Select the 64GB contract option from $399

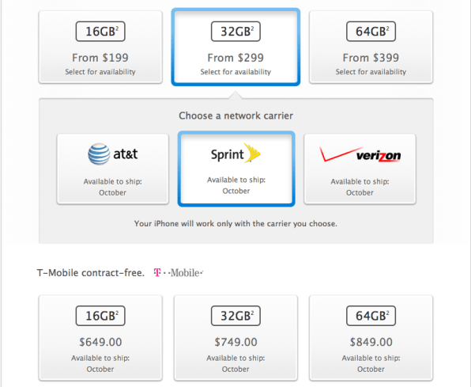click(371, 47)
